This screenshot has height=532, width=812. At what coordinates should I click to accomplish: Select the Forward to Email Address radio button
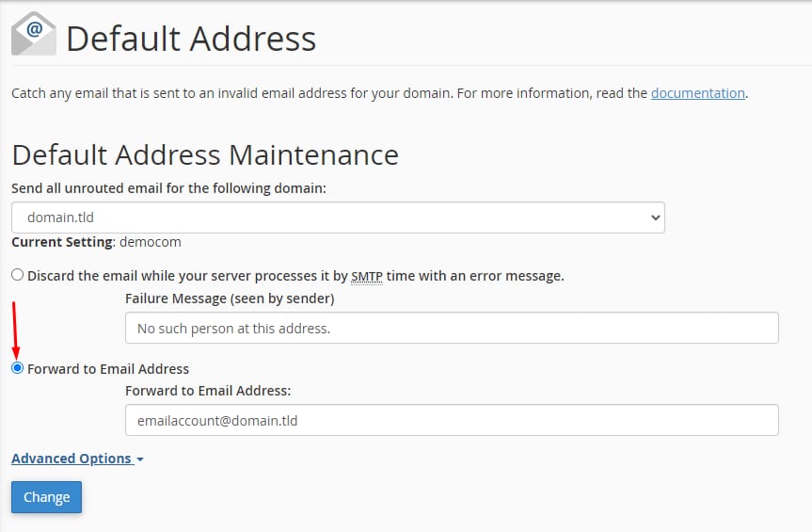tap(18, 368)
